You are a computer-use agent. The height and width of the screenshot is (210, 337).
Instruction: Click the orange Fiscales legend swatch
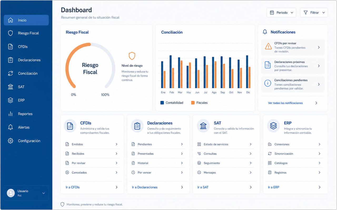point(193,103)
